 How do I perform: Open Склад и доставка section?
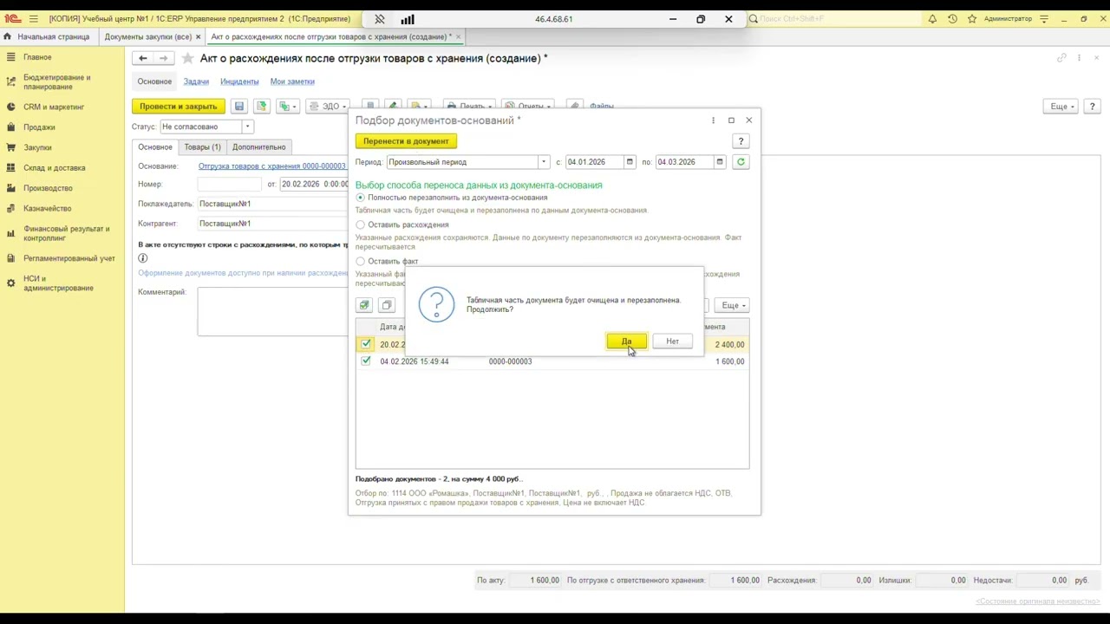pyautogui.click(x=54, y=168)
